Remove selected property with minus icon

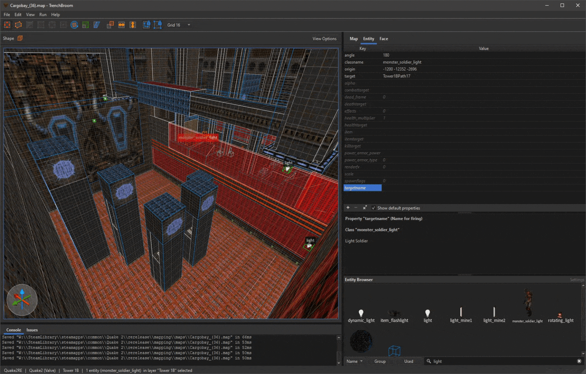(356, 208)
